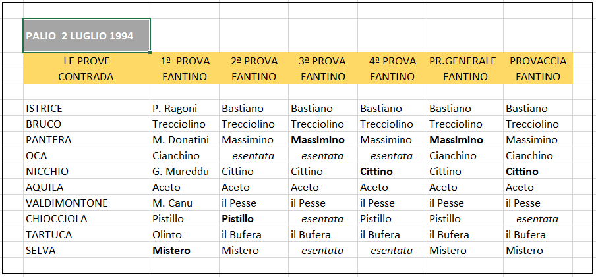596x277 pixels.
Task: Click the LE PROVE header cell
Action: pos(86,61)
